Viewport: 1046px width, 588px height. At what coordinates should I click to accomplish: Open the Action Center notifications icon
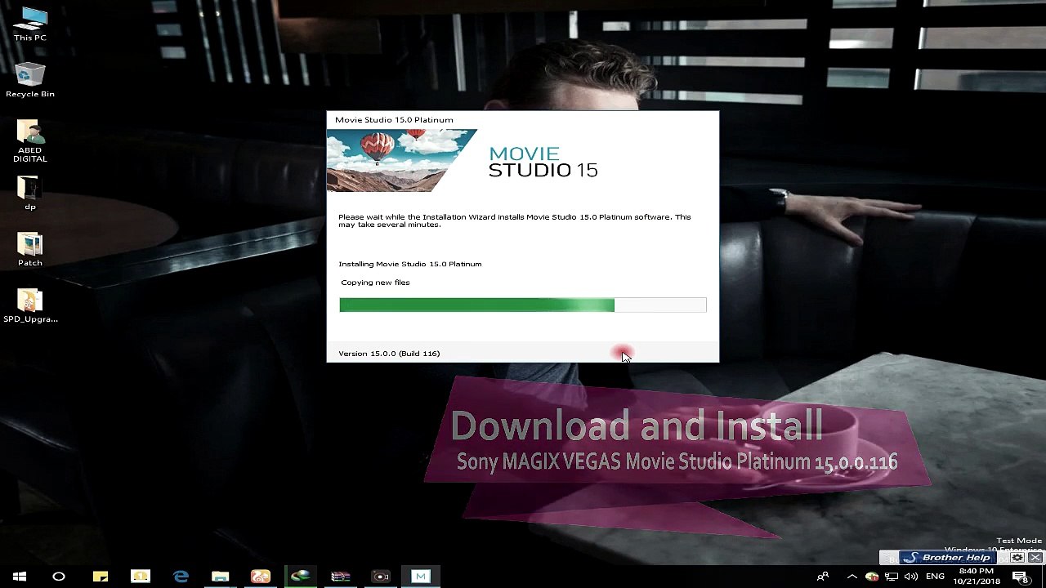1020,577
